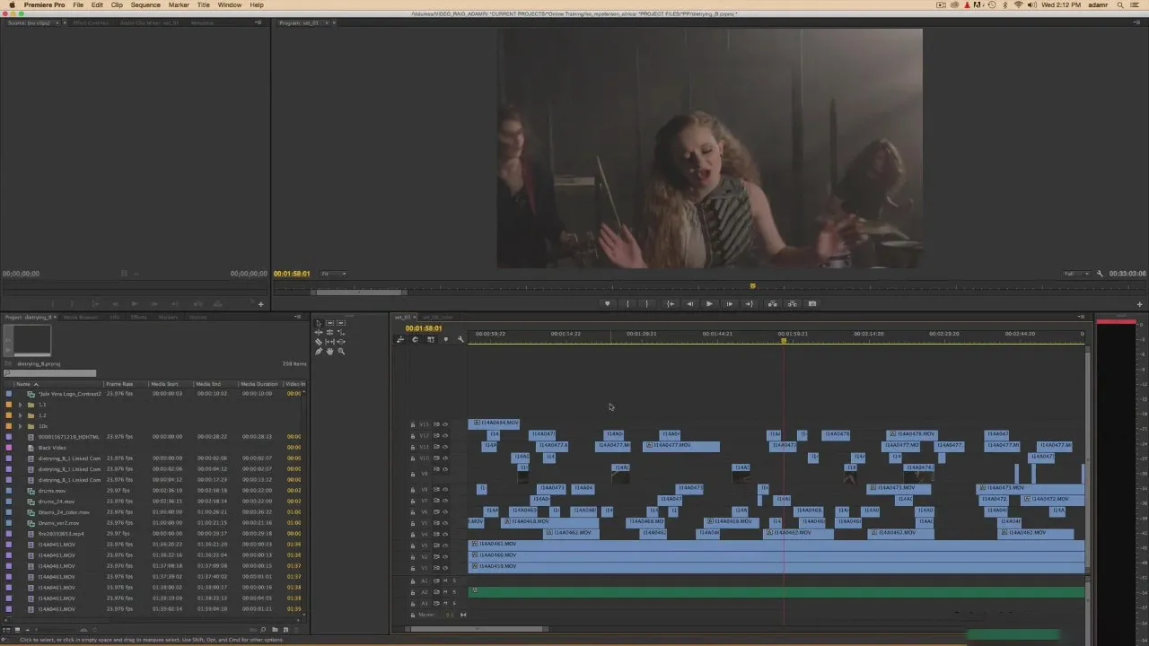1149x646 pixels.
Task: Toggle lock on track V5
Action: tap(413, 523)
